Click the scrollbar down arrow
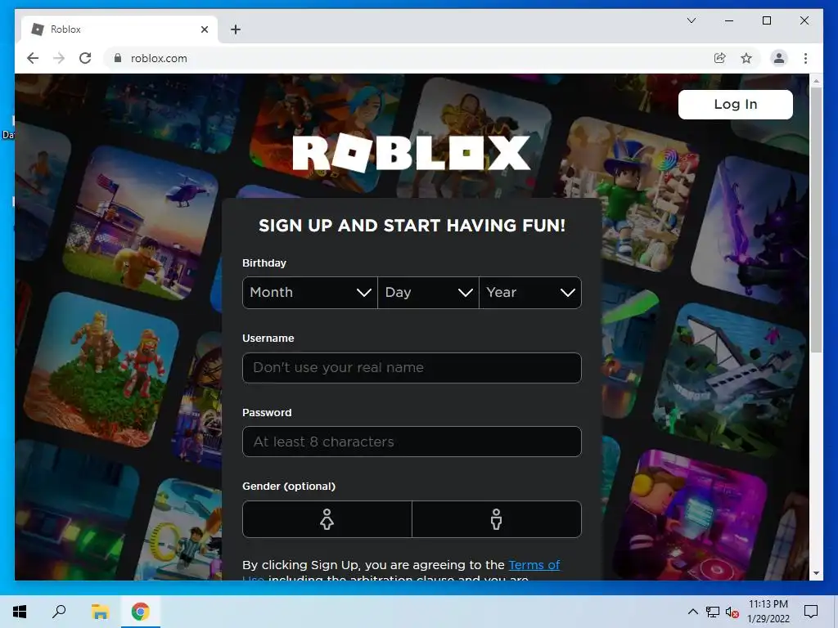The image size is (838, 628). (816, 573)
